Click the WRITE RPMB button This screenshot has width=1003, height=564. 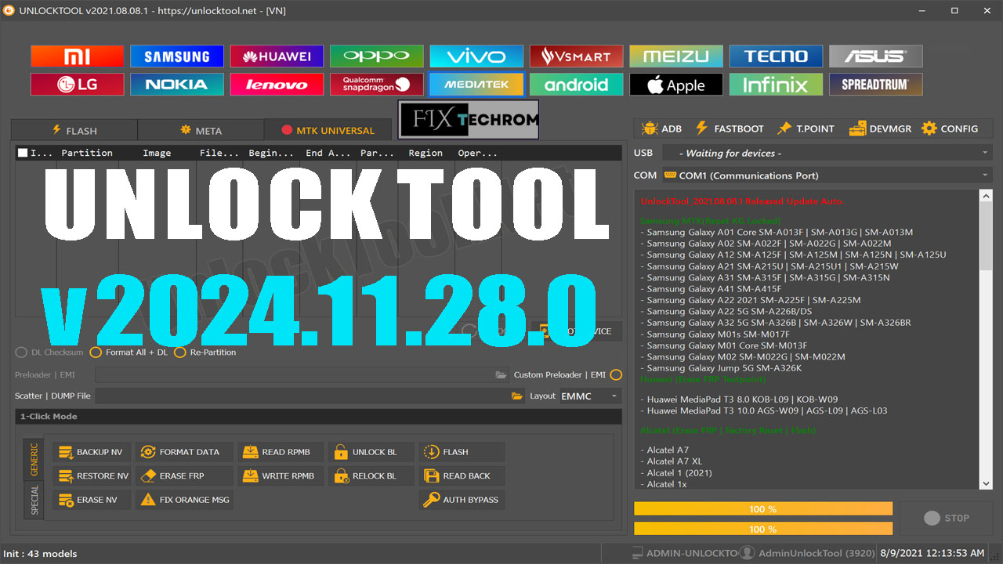pyautogui.click(x=281, y=475)
